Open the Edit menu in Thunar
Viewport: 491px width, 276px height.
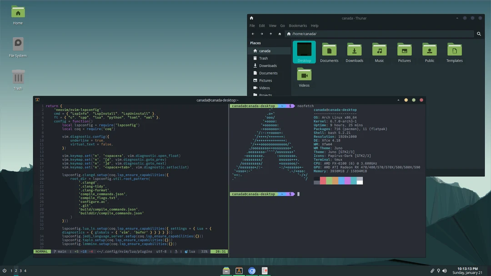(262, 25)
